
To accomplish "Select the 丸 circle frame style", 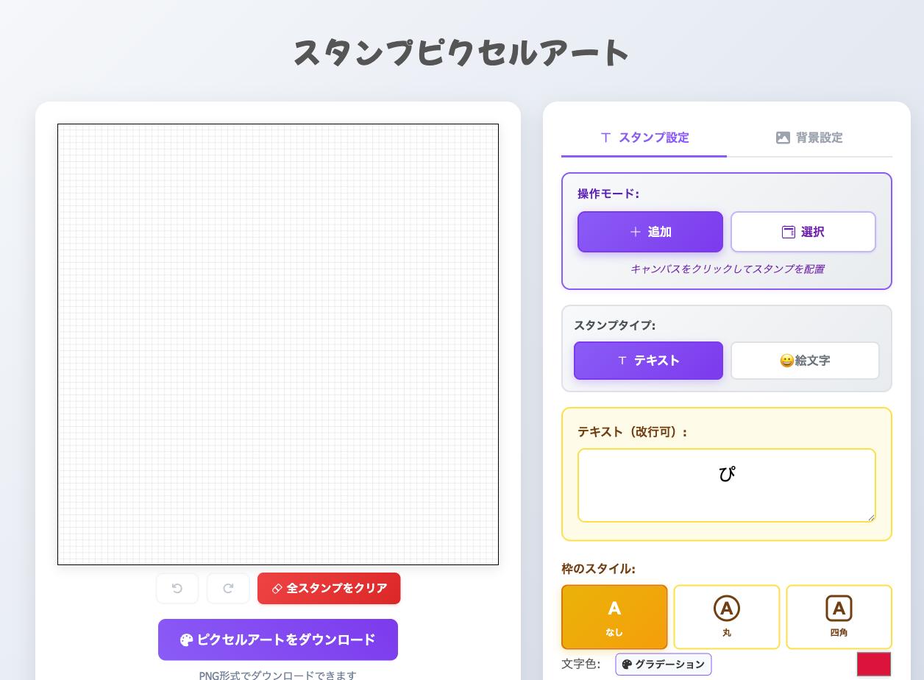I will [726, 617].
